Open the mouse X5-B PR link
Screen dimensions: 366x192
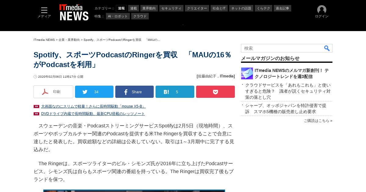[93, 106]
